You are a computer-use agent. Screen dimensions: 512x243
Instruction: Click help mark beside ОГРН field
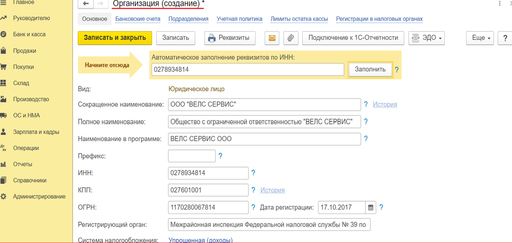click(x=253, y=207)
